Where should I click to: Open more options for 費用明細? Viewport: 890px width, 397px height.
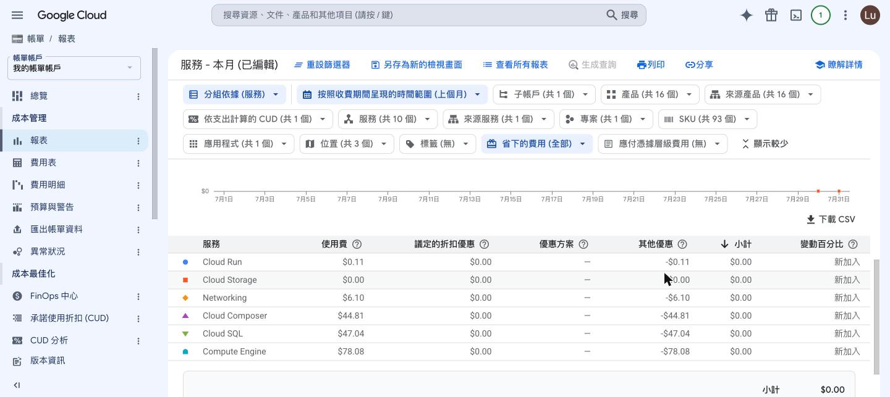pos(138,185)
